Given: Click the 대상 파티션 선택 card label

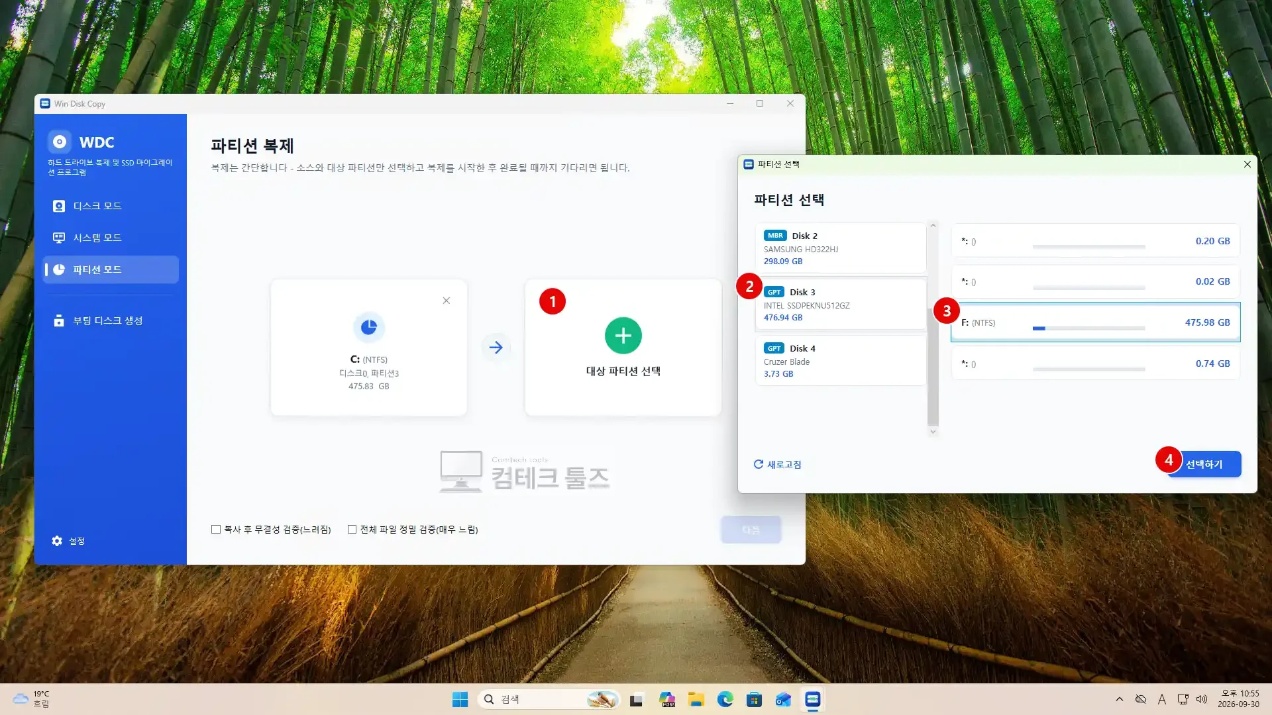Looking at the screenshot, I should coord(623,371).
